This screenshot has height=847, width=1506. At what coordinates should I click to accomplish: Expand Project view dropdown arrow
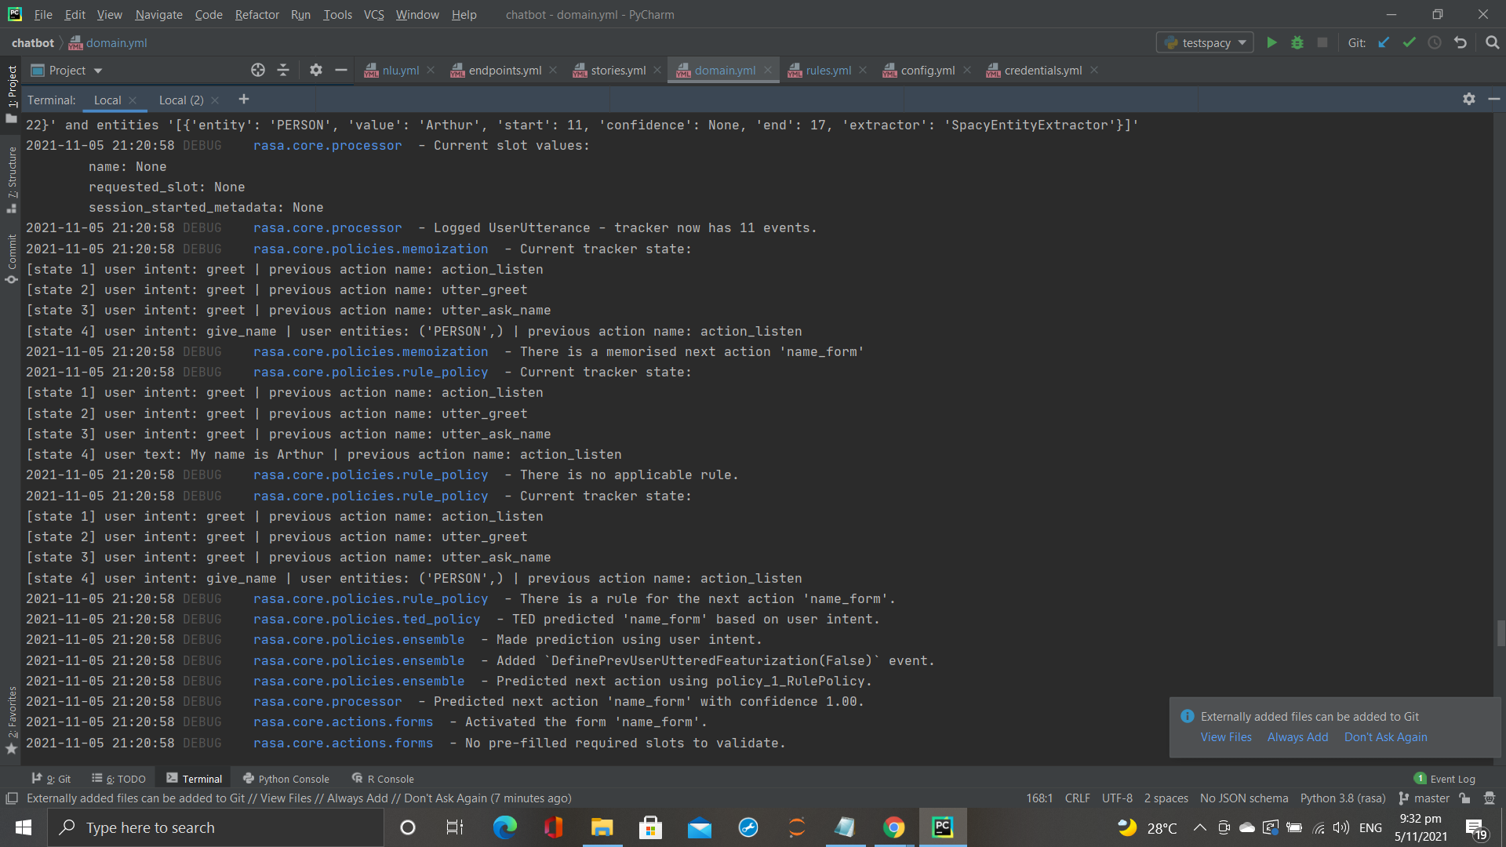pyautogui.click(x=98, y=71)
